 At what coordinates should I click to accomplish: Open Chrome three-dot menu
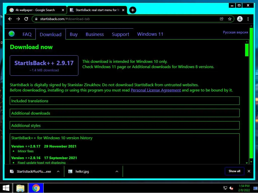click(248, 19)
